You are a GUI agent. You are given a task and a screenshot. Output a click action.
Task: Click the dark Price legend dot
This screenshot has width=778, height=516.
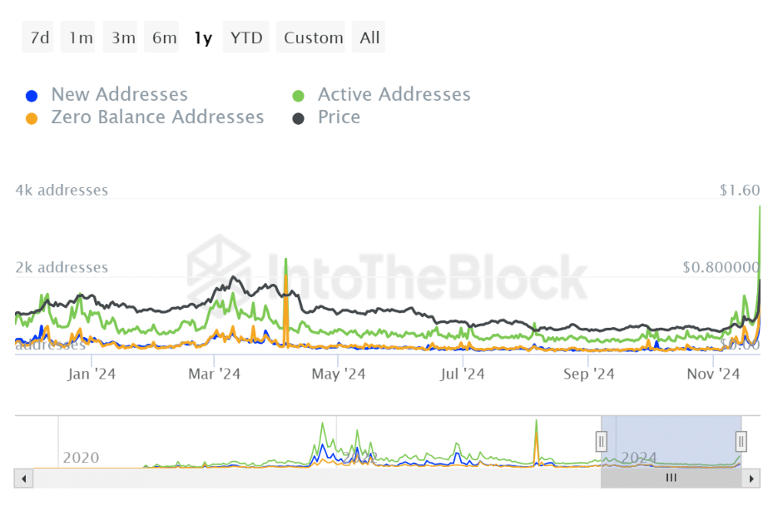point(298,118)
